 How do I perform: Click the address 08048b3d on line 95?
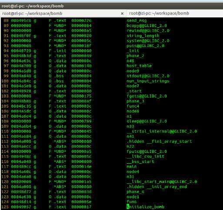pos(21,56)
